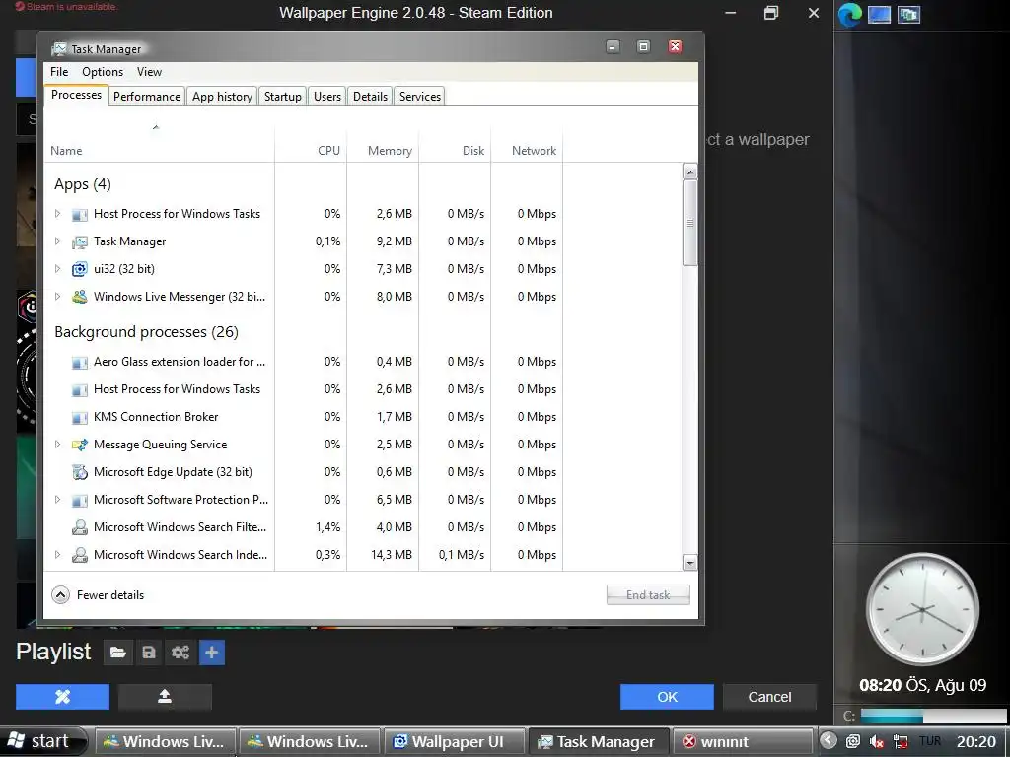The width and height of the screenshot is (1010, 757).
Task: Click the Microsoft Windows Search Filter icon
Action: coord(79,528)
